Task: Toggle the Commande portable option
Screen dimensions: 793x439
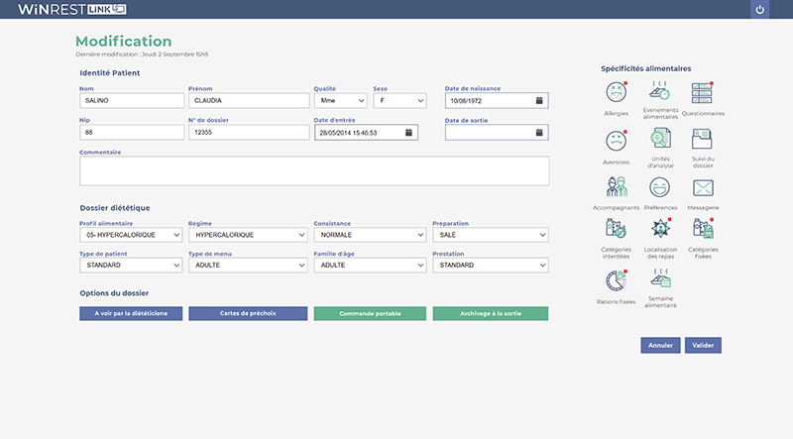Action: 370,313
